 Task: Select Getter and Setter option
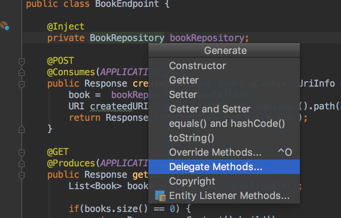224,109
